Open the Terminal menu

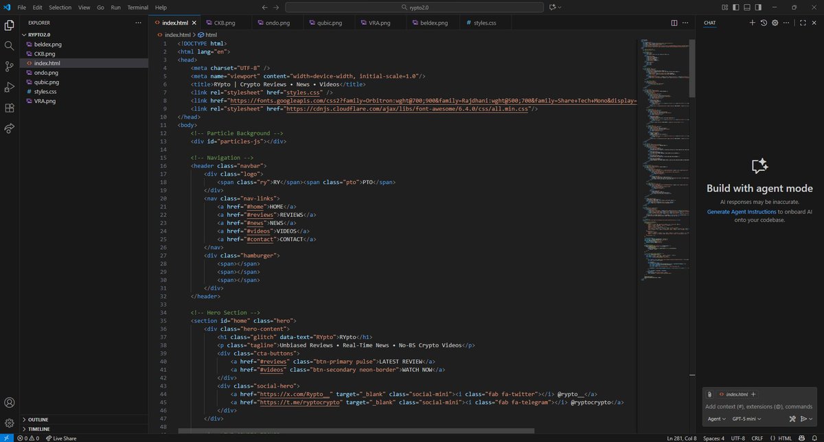click(137, 7)
